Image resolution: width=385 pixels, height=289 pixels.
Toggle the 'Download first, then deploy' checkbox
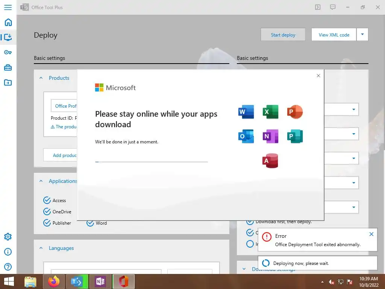coord(250,222)
